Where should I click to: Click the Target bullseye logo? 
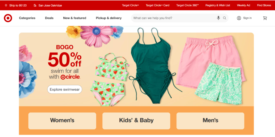pos(8,18)
